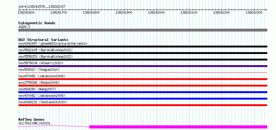
Task: Select the nsv5558253 ByrskaBishop2022 variant bar
Action: pyautogui.click(x=143, y=60)
